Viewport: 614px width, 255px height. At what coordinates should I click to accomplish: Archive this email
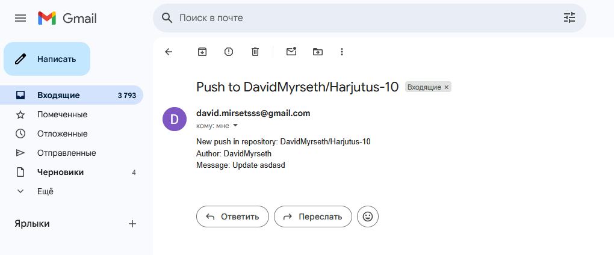[x=202, y=52]
